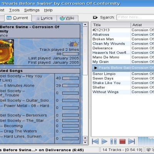
Task: Focus the playlist Filter here search field
Action: click(x=135, y=17)
